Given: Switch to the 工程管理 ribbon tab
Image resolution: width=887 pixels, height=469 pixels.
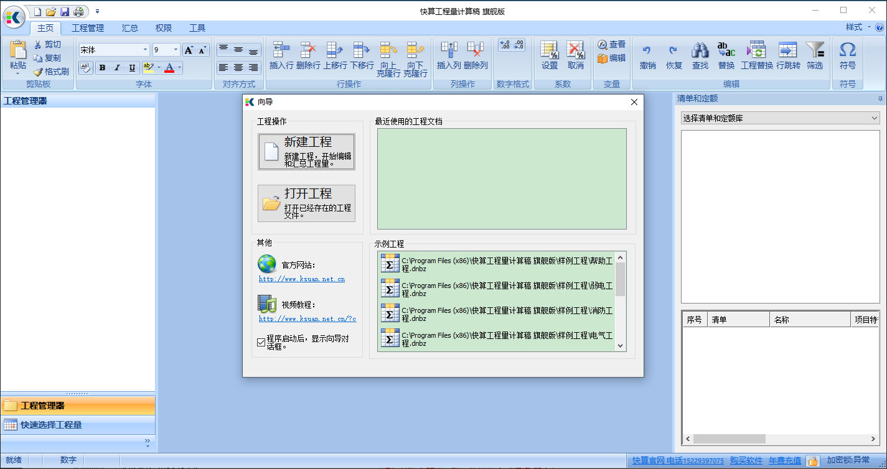Looking at the screenshot, I should pyautogui.click(x=88, y=28).
